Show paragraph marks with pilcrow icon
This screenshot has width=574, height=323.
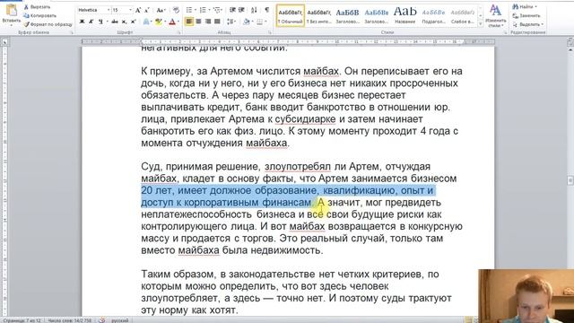pyautogui.click(x=267, y=10)
